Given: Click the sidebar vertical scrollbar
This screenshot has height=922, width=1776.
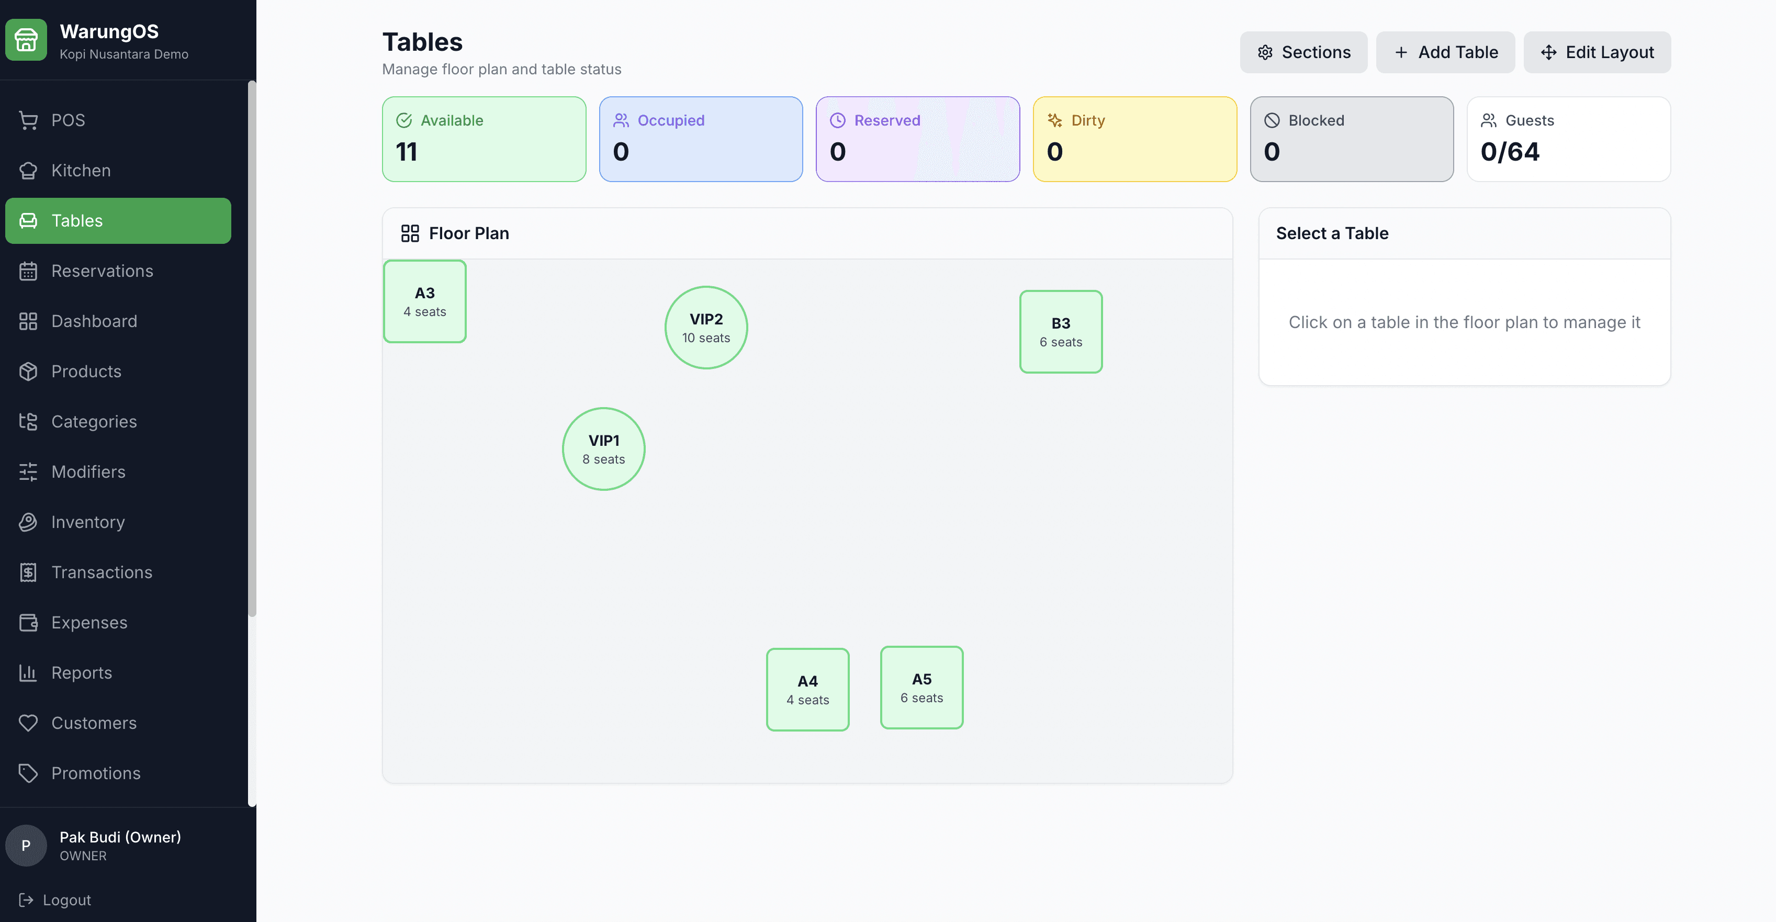Looking at the screenshot, I should (252, 348).
